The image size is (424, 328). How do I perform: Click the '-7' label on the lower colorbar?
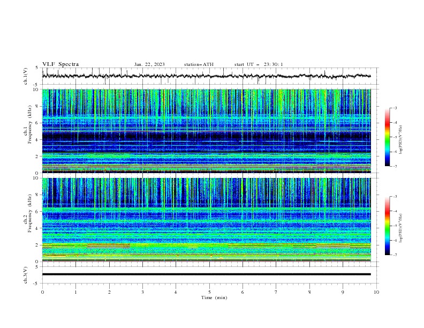(x=395, y=255)
